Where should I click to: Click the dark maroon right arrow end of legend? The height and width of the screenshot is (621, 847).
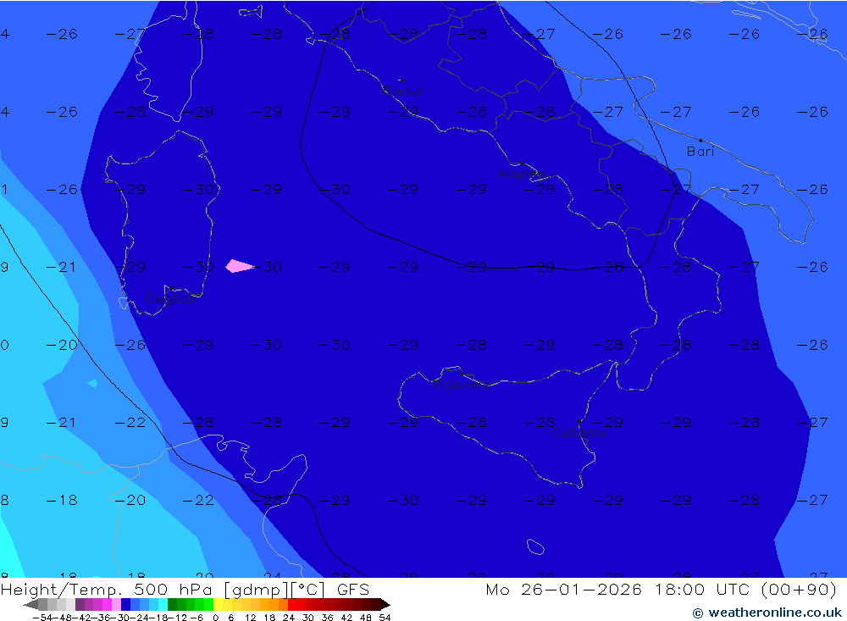coord(385,604)
